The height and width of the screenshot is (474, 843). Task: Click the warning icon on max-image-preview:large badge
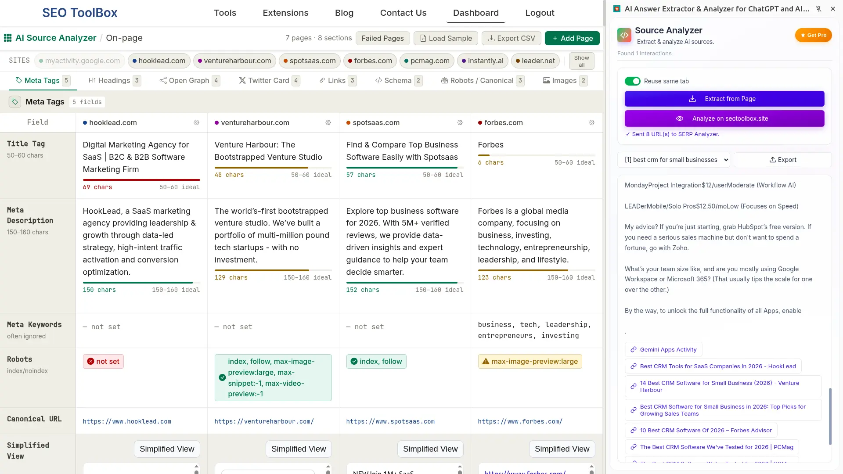coord(486,361)
